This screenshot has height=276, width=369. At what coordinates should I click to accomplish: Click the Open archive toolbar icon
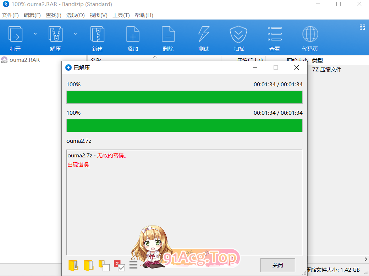(x=15, y=37)
